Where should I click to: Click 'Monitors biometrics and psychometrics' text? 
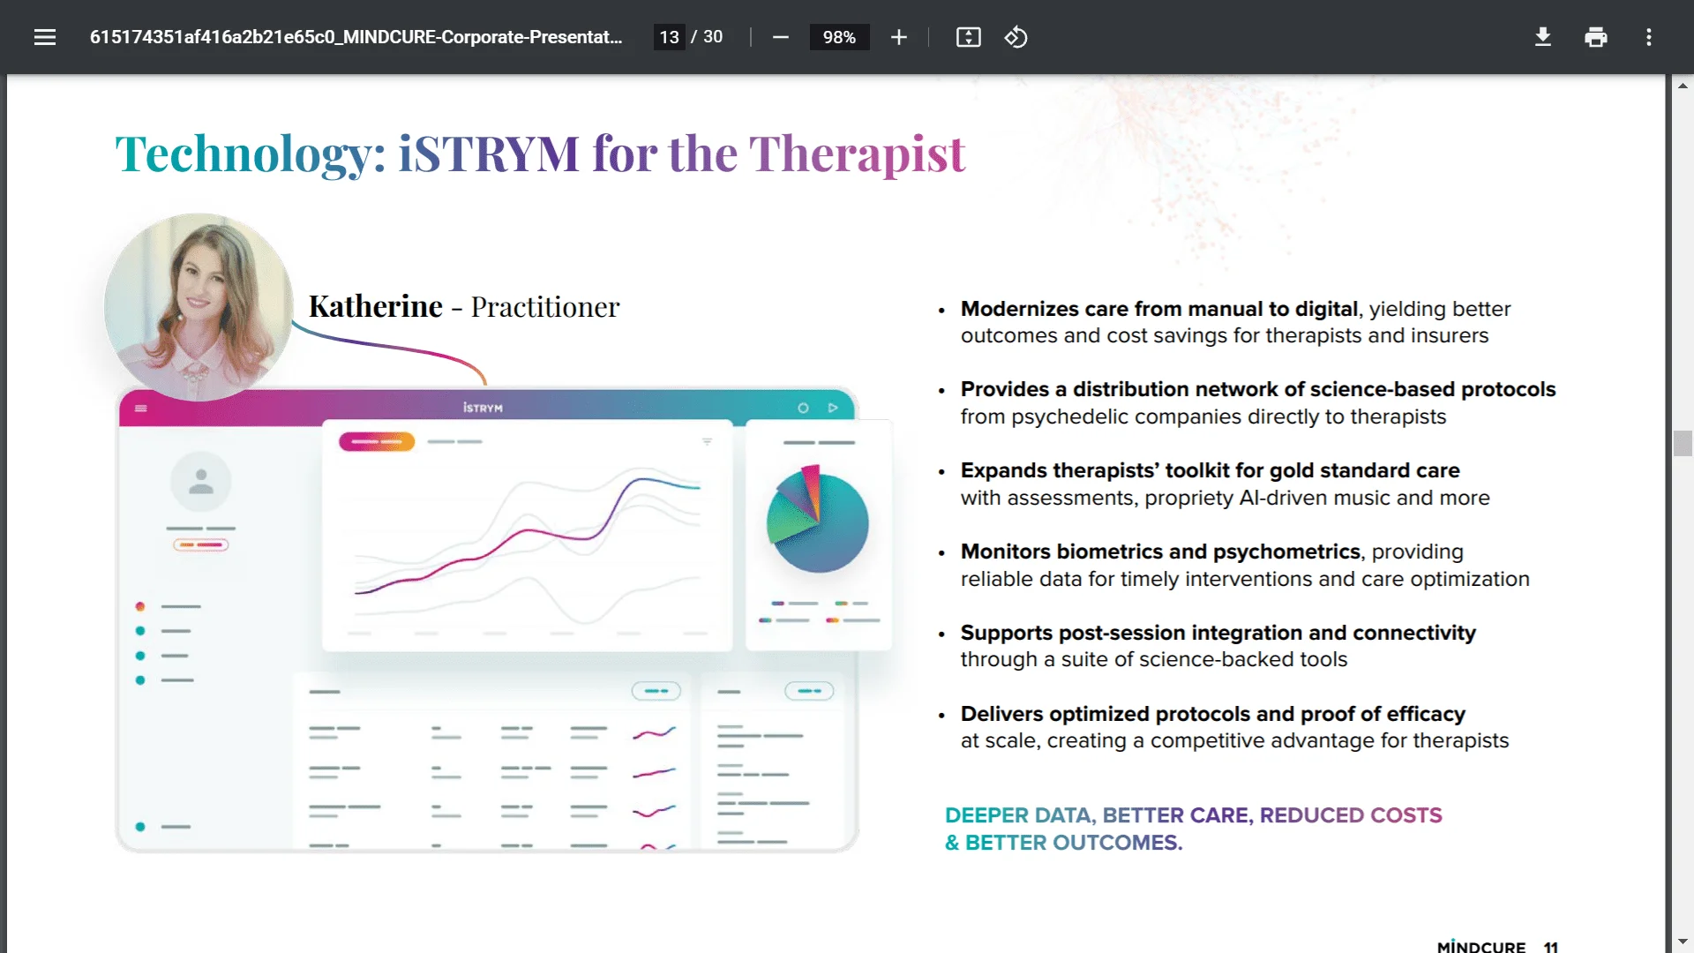coord(1160,552)
